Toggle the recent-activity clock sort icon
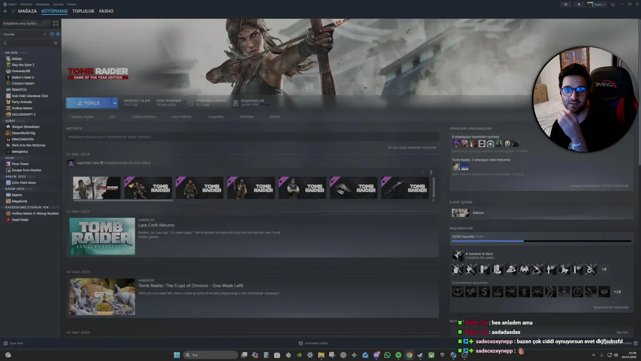The image size is (641, 361). pos(52,34)
